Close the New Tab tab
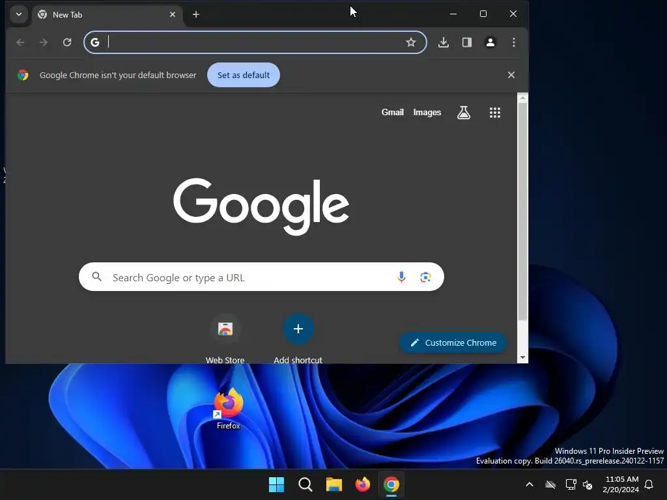This screenshot has height=500, width=667. (x=172, y=14)
